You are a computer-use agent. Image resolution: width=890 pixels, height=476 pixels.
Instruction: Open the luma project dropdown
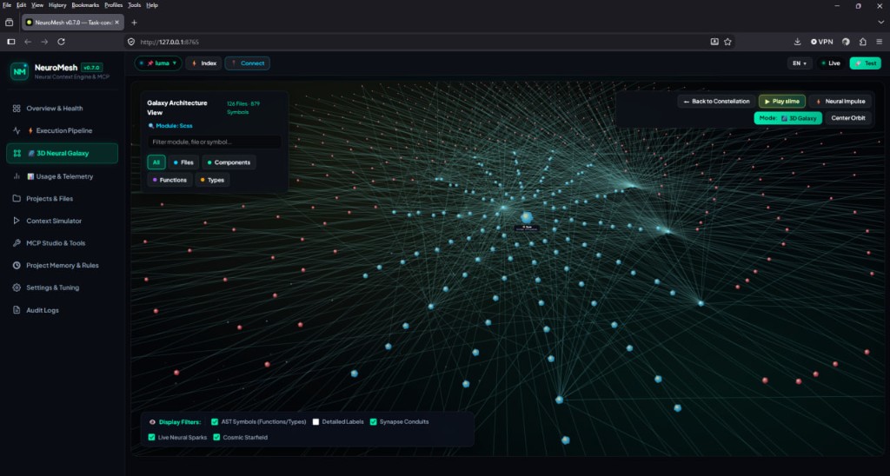pyautogui.click(x=158, y=63)
